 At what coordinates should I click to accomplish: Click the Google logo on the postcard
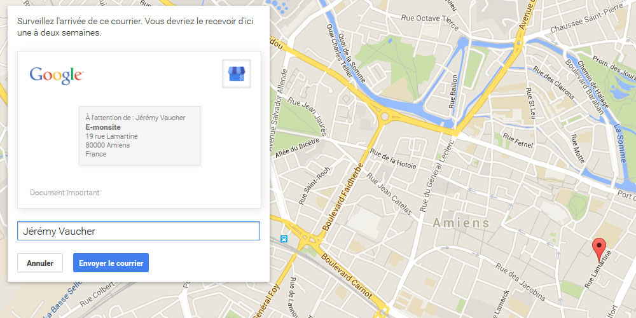pos(57,76)
